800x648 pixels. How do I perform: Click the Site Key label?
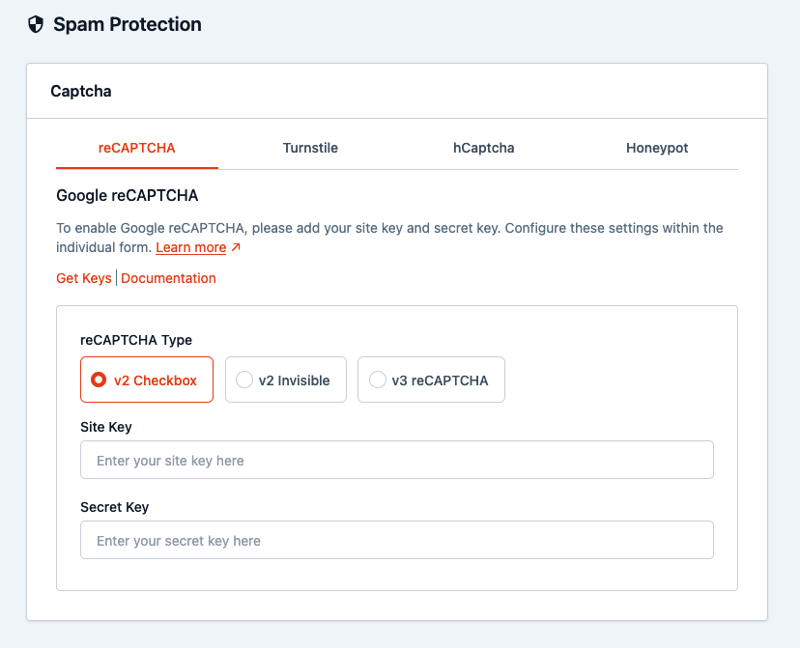pyautogui.click(x=106, y=427)
